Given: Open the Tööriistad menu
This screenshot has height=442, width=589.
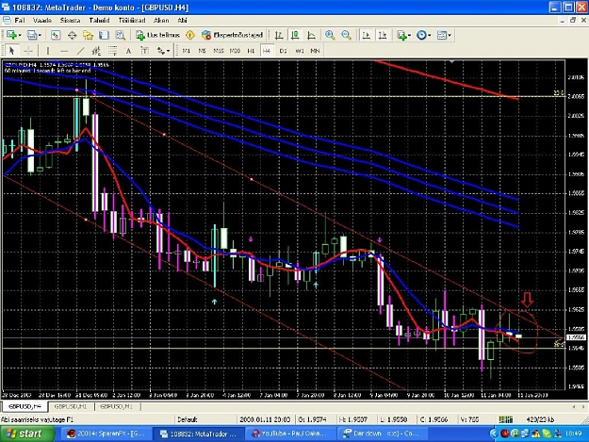Looking at the screenshot, I should [132, 21].
